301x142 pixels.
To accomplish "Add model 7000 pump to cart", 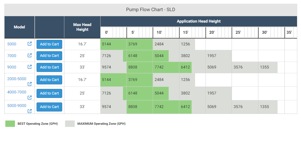I will [49, 55].
